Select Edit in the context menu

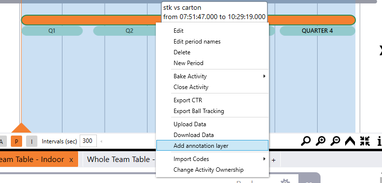point(212,31)
